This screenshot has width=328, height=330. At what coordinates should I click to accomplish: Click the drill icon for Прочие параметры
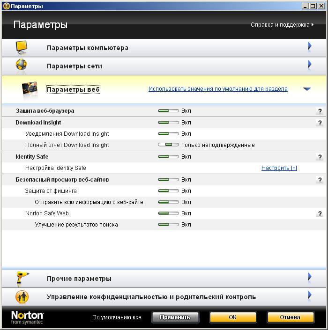click(22, 278)
